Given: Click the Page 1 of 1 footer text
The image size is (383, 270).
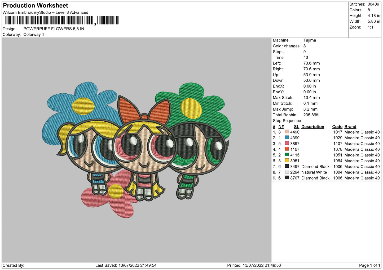Looking at the screenshot, I should (369, 265).
